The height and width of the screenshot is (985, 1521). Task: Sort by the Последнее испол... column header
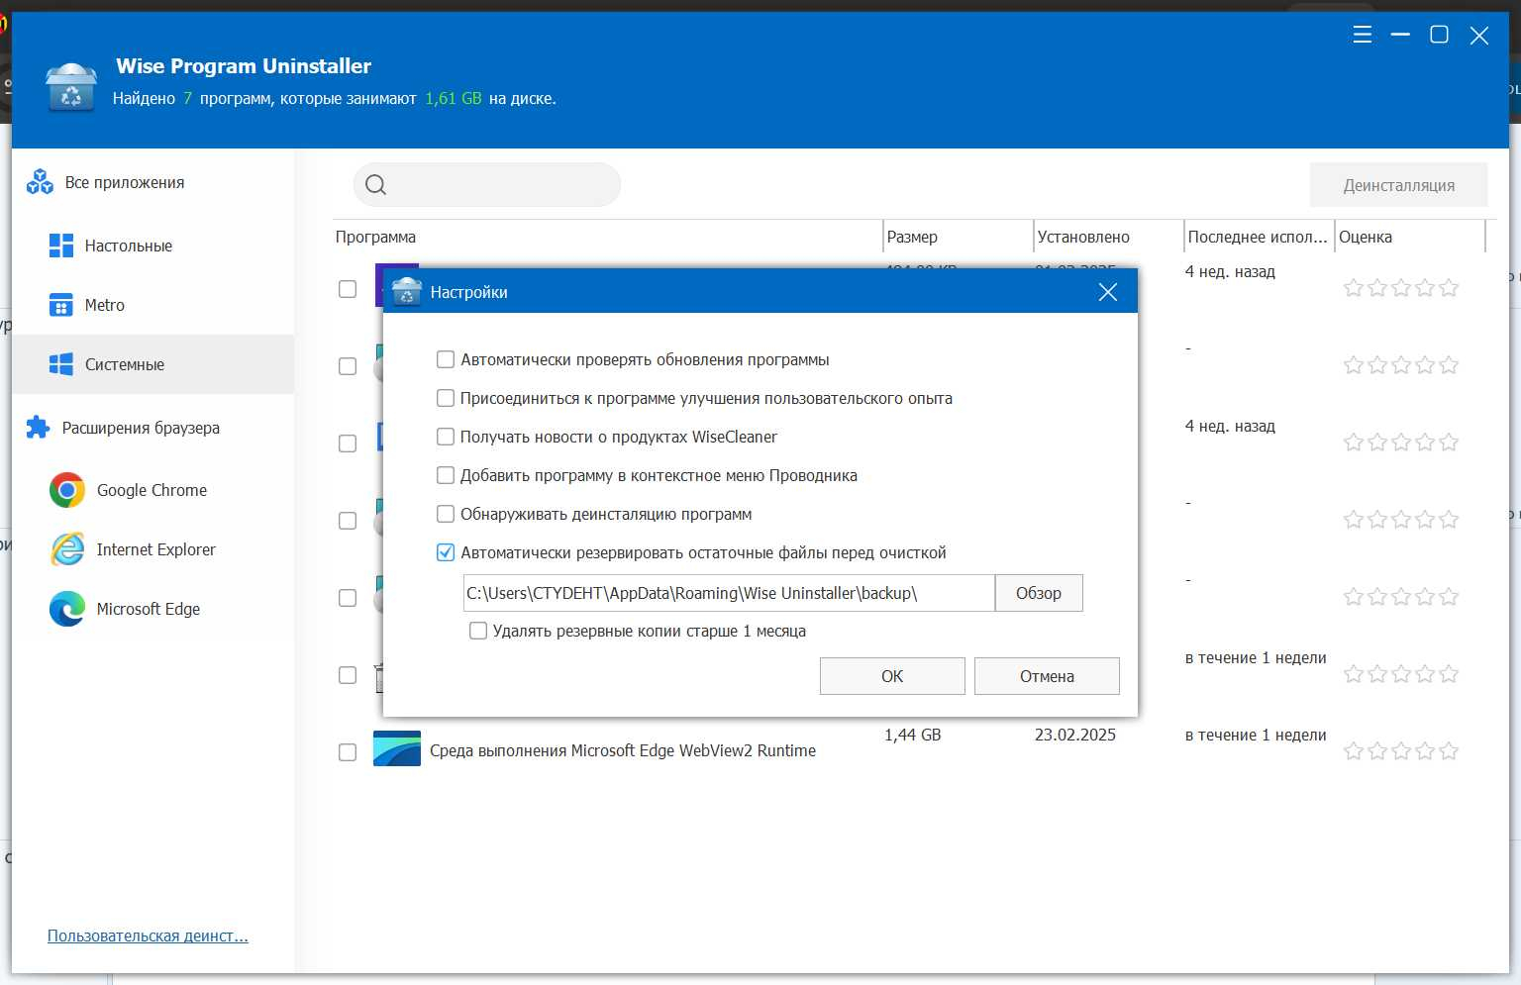point(1259,237)
